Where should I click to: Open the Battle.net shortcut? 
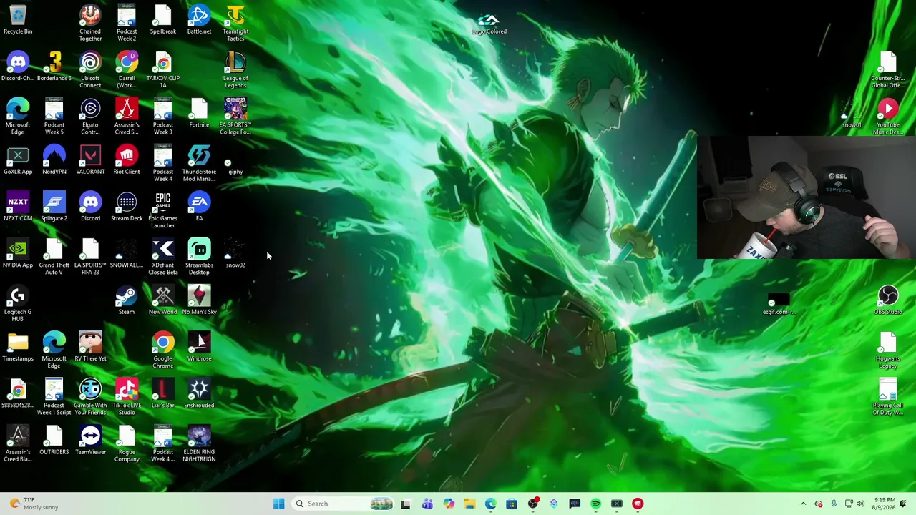pos(199,20)
